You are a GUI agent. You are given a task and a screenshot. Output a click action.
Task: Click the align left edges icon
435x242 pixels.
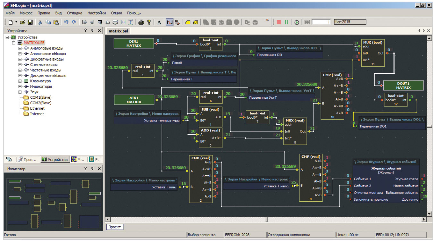(84, 22)
